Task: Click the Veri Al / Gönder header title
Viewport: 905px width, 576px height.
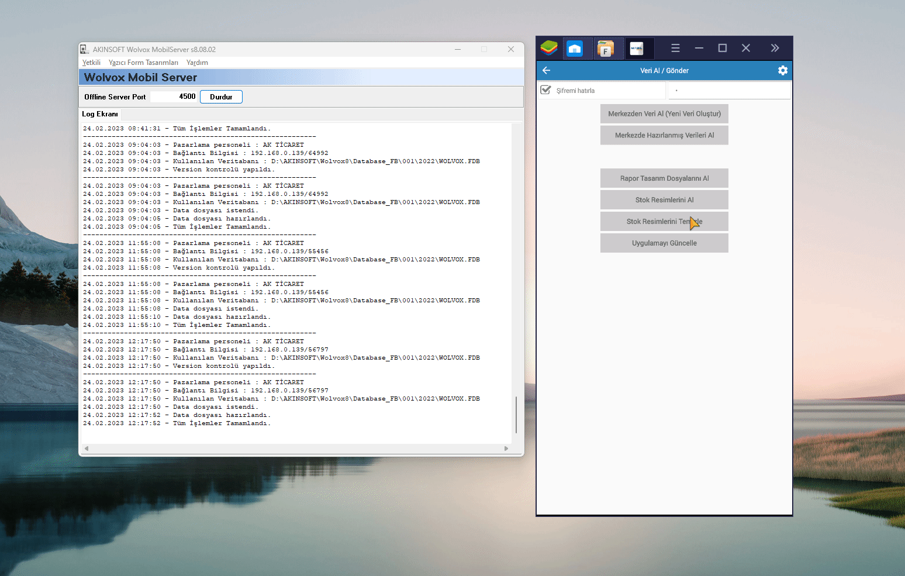Action: coord(664,71)
